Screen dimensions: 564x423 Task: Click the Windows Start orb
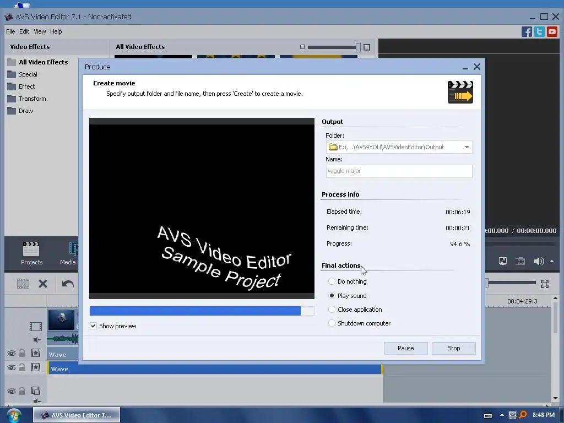tap(14, 415)
